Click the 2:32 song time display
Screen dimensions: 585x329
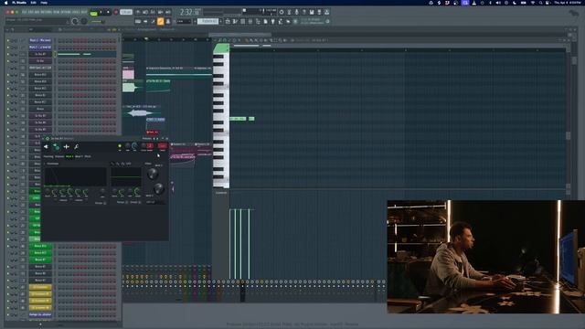[x=189, y=12]
